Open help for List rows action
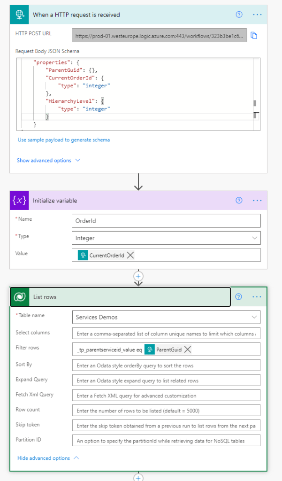 pyautogui.click(x=239, y=297)
